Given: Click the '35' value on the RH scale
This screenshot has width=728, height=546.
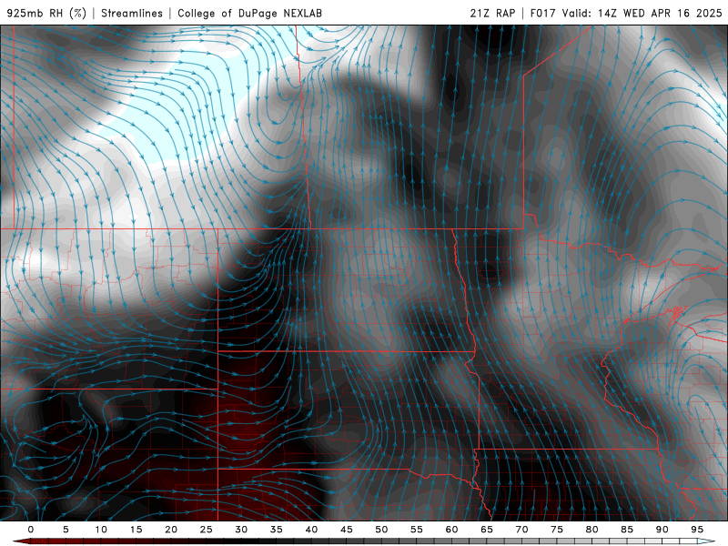Looking at the screenshot, I should pyautogui.click(x=277, y=530).
